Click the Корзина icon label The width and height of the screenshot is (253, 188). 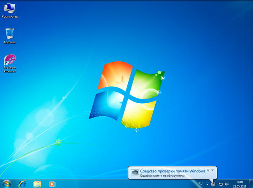click(10, 42)
